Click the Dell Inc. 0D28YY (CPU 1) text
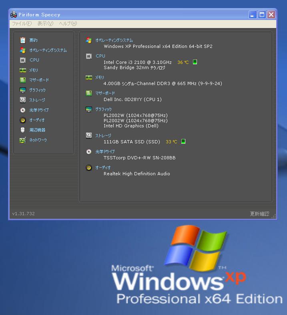 [132, 99]
